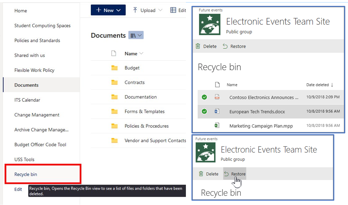
Task: Click Delete in the top recycle bin toolbar
Action: (x=206, y=46)
